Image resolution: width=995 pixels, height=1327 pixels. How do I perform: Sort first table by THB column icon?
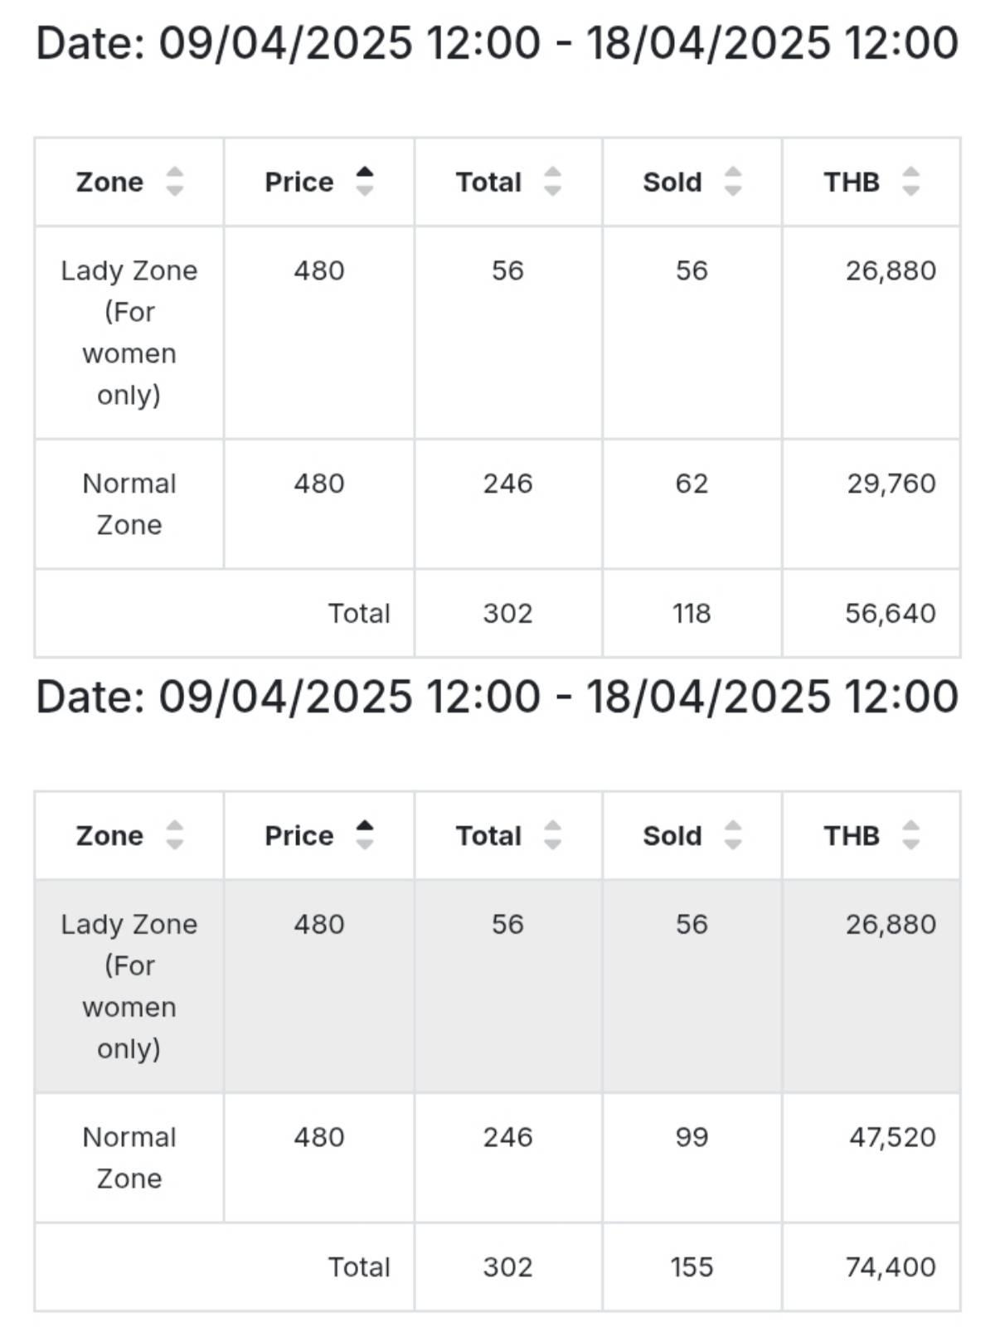pos(910,182)
